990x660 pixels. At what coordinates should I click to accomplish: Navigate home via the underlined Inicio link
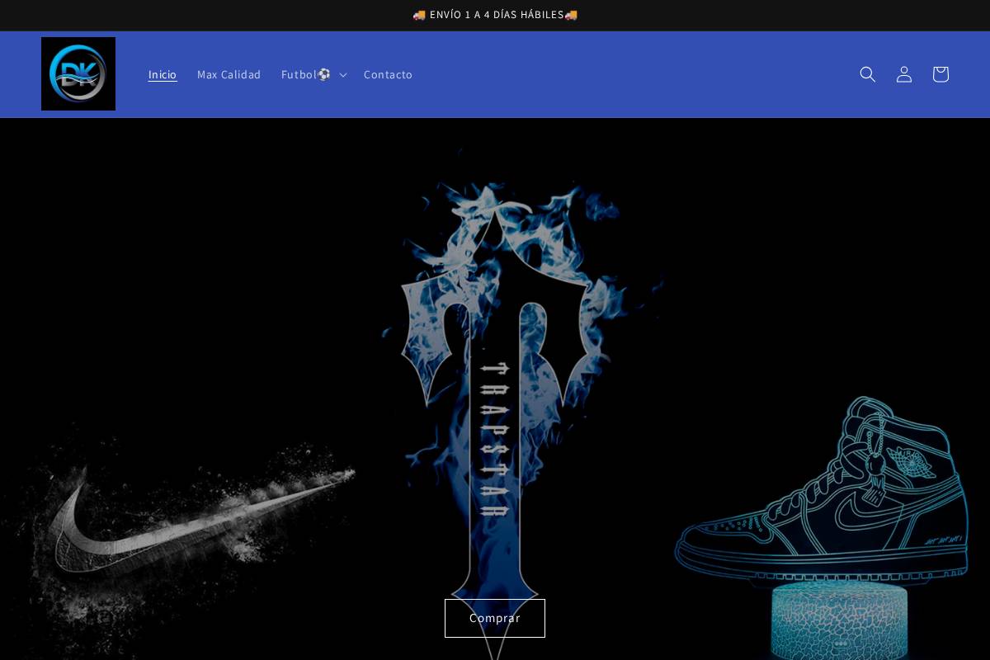[x=162, y=74]
